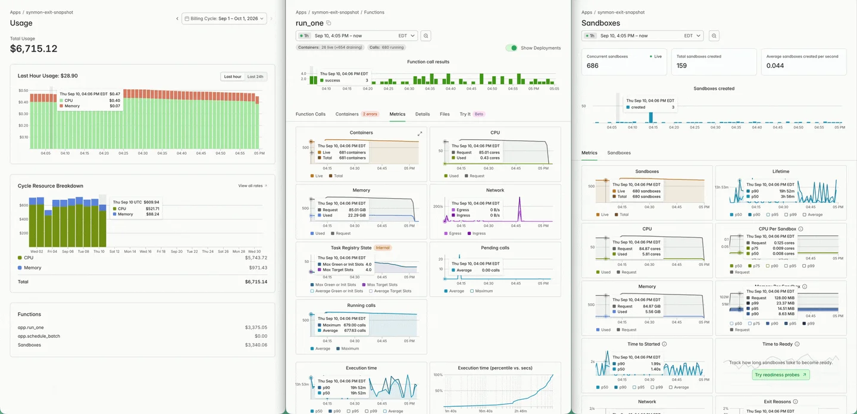Click synmon-exit-snapshot breadcrumb in Sandboxes panel

[621, 12]
